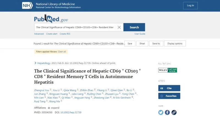Open the PubMed.gov logo homepage
Viewport: 220px width, 116px height.
coord(51,19)
